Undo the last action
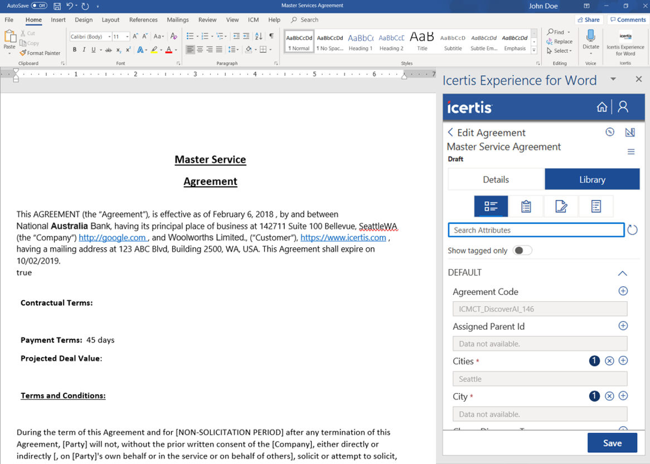Screen dimensions: 650x464 70,6
